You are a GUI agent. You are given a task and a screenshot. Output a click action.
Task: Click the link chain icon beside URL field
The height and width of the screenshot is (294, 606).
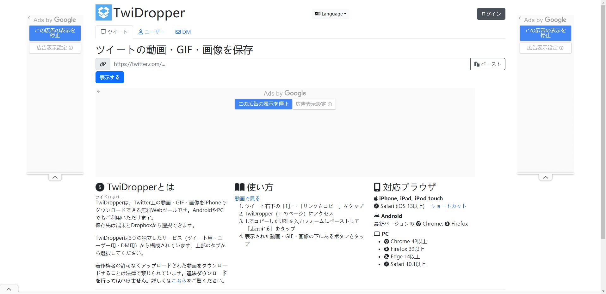coord(103,64)
